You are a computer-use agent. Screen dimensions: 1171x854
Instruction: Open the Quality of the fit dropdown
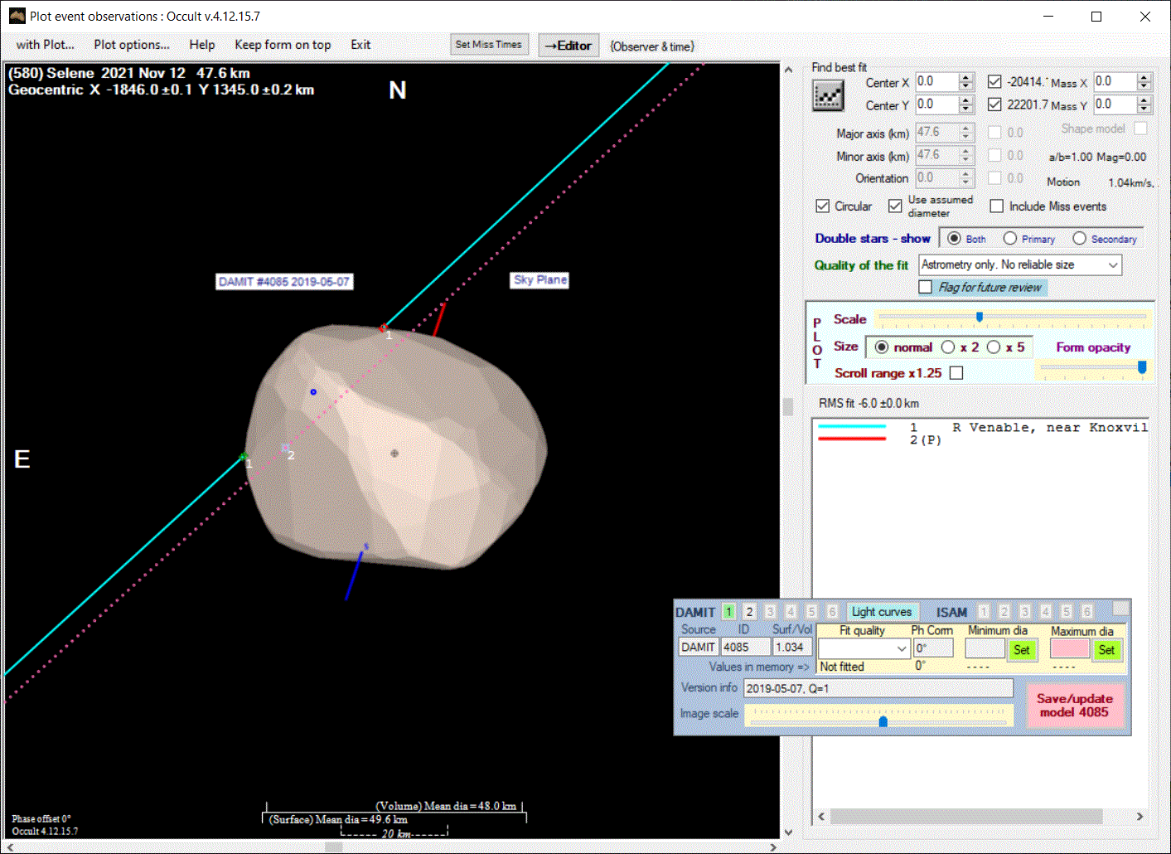pos(1113,264)
